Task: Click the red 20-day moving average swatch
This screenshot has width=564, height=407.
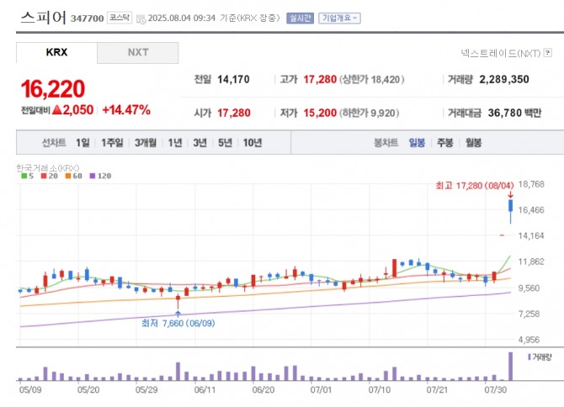Action: pyautogui.click(x=44, y=176)
